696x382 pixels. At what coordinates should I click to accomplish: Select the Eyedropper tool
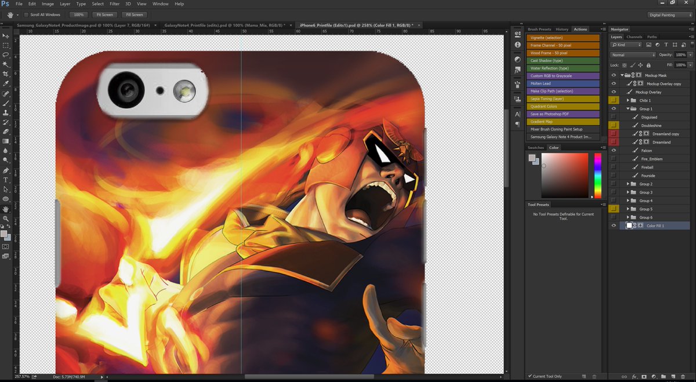click(x=6, y=83)
